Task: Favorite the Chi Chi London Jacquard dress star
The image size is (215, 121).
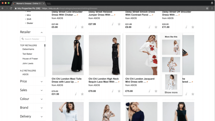Action: pyautogui.click(x=156, y=91)
